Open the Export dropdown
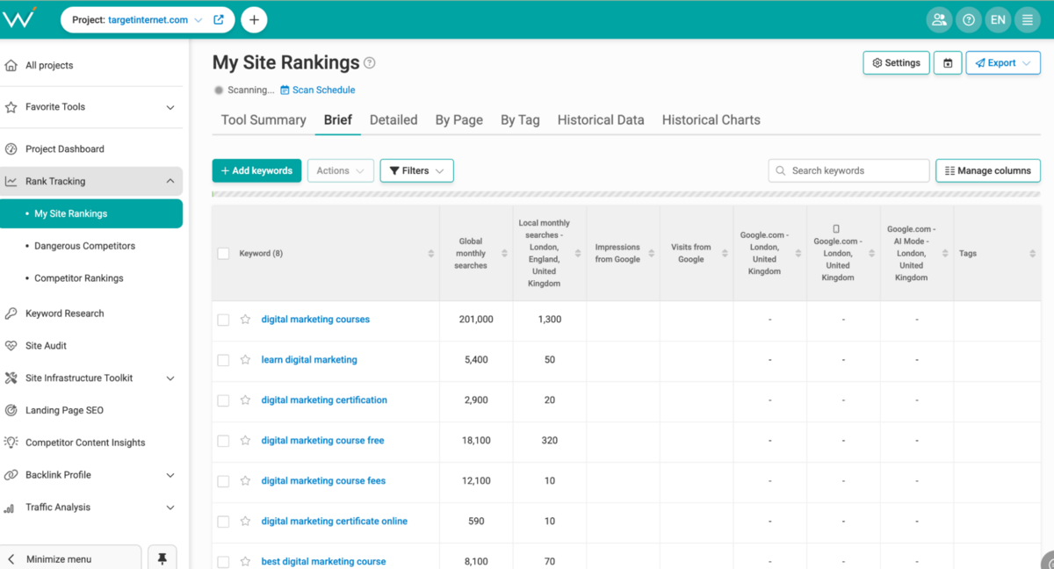This screenshot has width=1054, height=569. [1003, 63]
